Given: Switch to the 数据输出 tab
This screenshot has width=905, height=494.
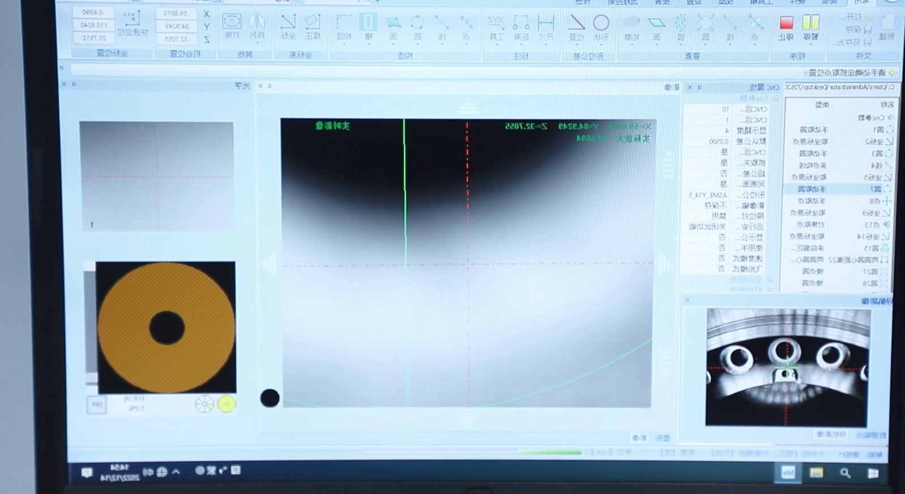Looking at the screenshot, I should (x=872, y=435).
